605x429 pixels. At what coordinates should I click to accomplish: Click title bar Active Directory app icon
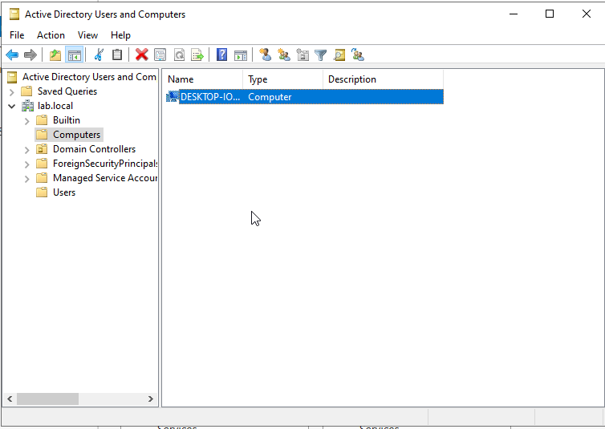(14, 14)
